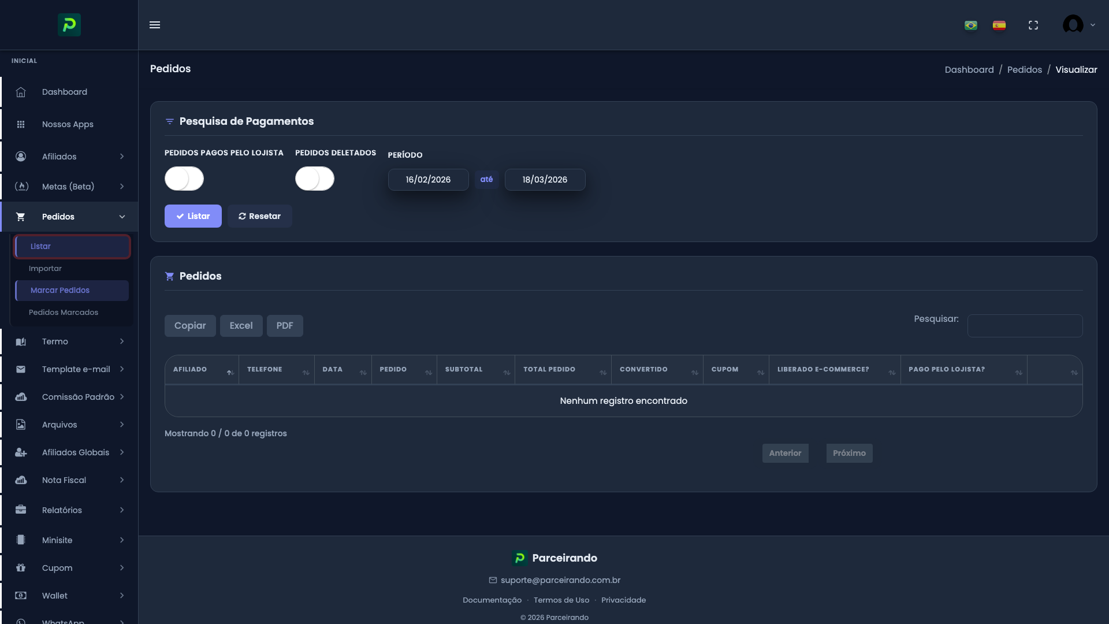Screen dimensions: 1109x624
Task: Export table with Excel button
Action: coord(241,326)
